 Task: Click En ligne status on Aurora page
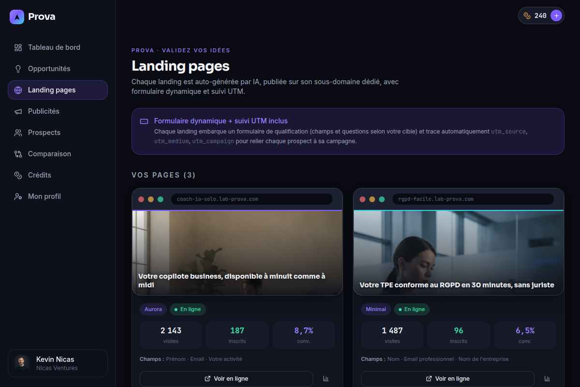pos(188,309)
